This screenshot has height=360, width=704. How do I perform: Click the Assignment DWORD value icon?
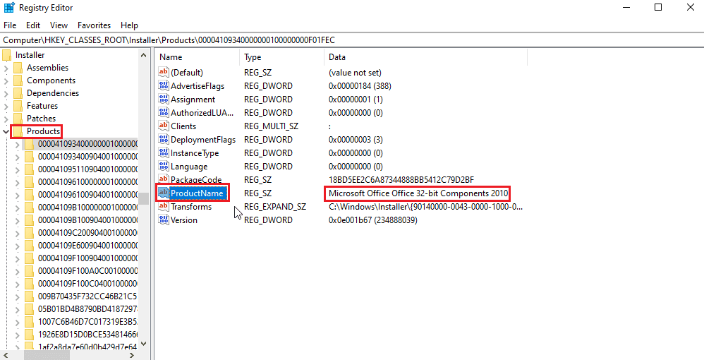click(x=164, y=99)
